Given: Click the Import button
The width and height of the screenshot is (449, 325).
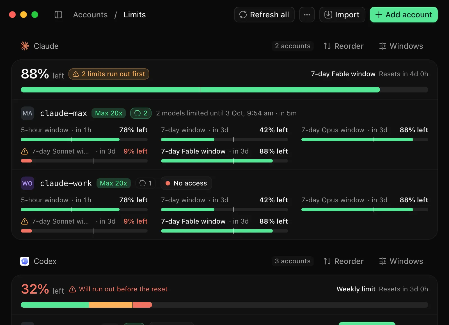Looking at the screenshot, I should 342,15.
